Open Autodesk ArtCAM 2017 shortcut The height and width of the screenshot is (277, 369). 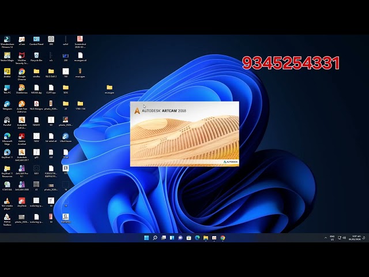[22, 155]
